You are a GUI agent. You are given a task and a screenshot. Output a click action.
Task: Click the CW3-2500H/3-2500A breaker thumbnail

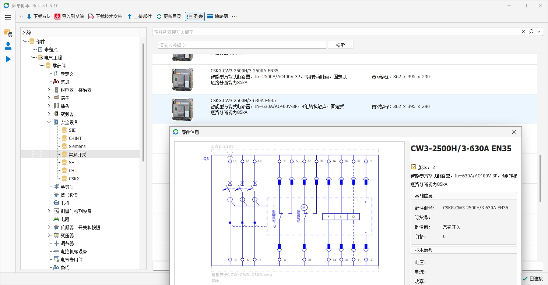pyautogui.click(x=183, y=80)
